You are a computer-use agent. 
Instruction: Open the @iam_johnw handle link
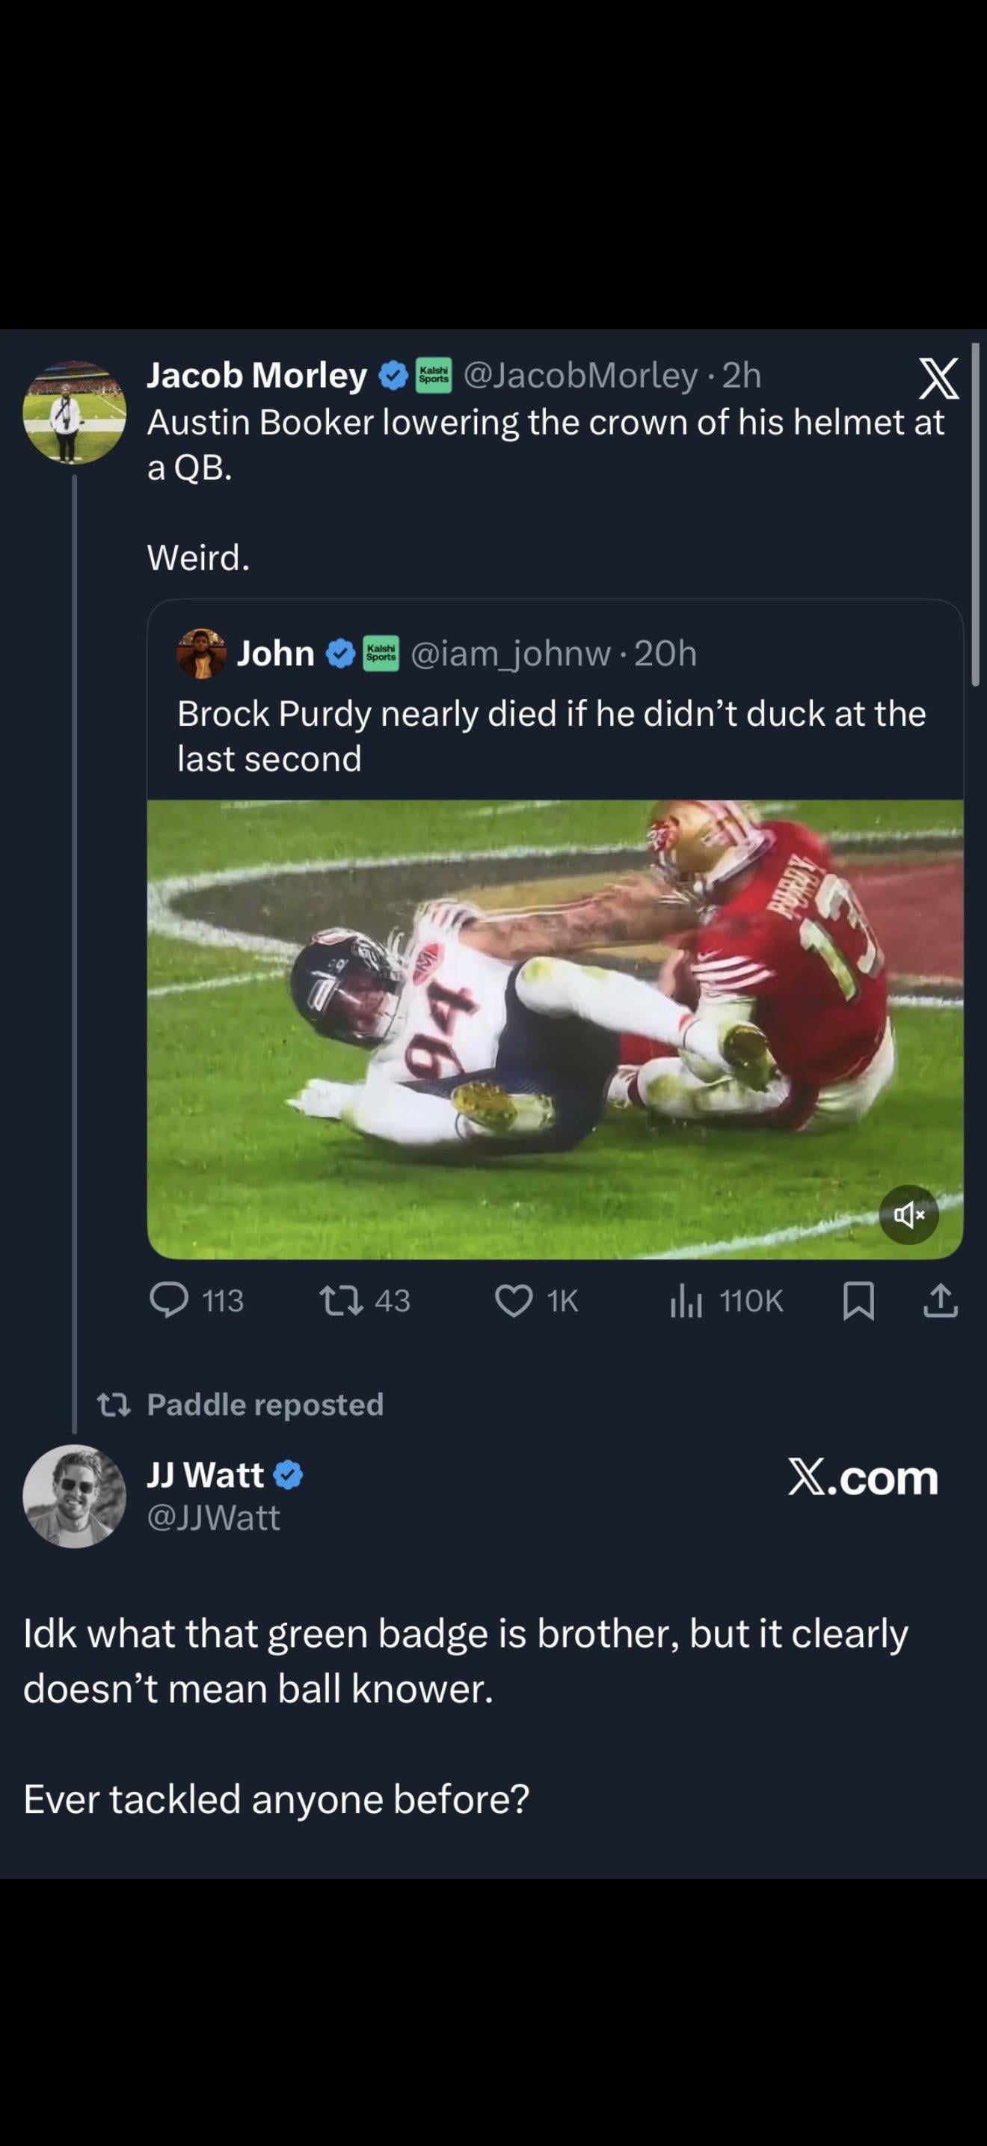pos(511,654)
